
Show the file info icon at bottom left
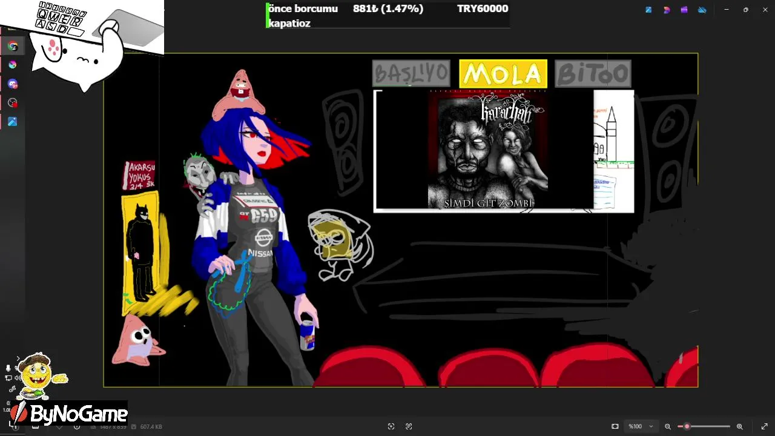coord(77,426)
